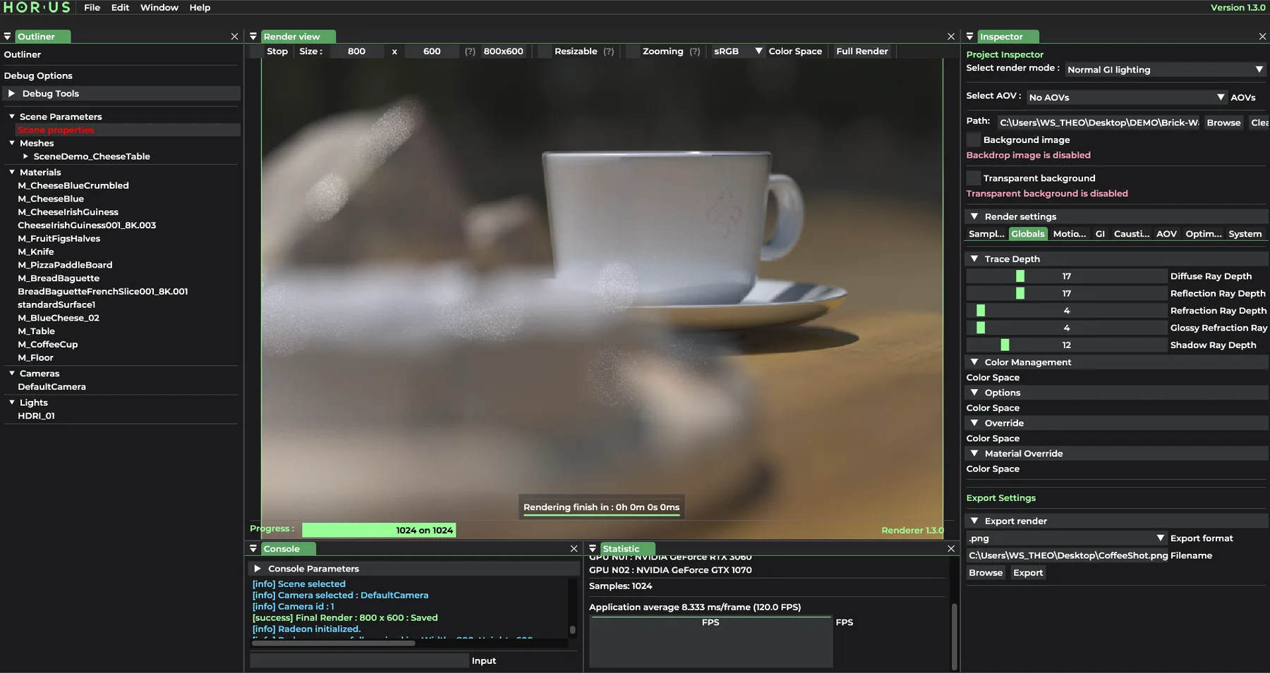Switch to the Sampl... settings tab
Image resolution: width=1270 pixels, height=673 pixels.
986,234
